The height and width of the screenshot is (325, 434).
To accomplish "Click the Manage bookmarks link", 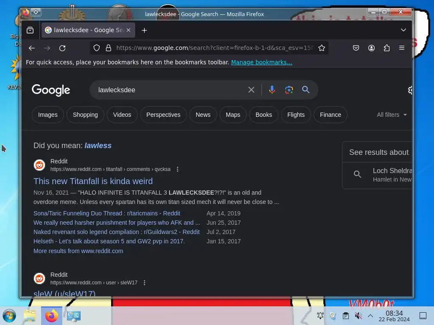I will pos(262,63).
